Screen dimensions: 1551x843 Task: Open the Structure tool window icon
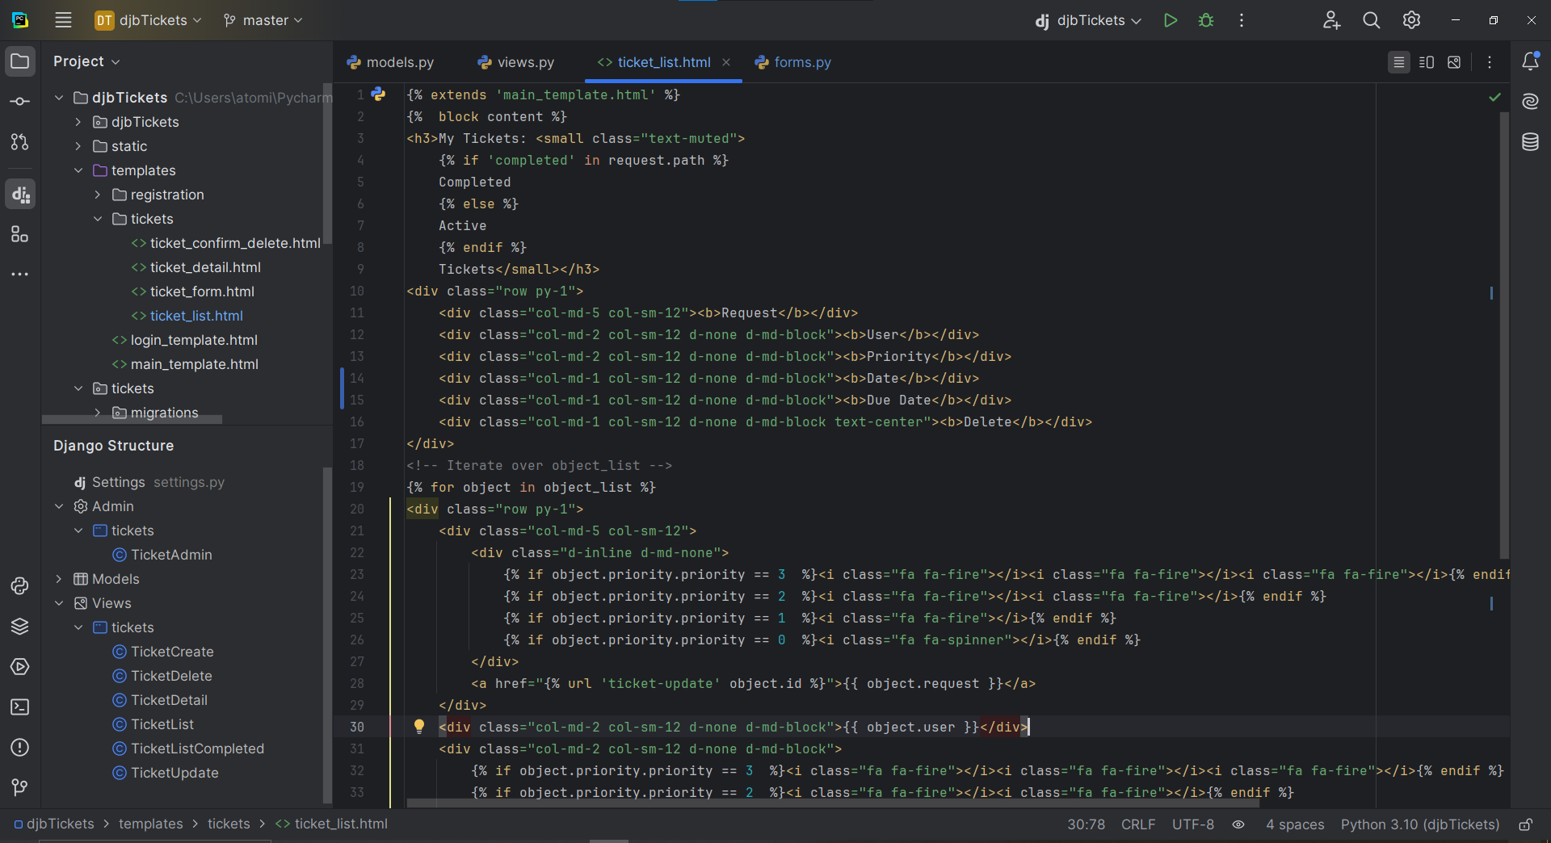[x=20, y=234]
